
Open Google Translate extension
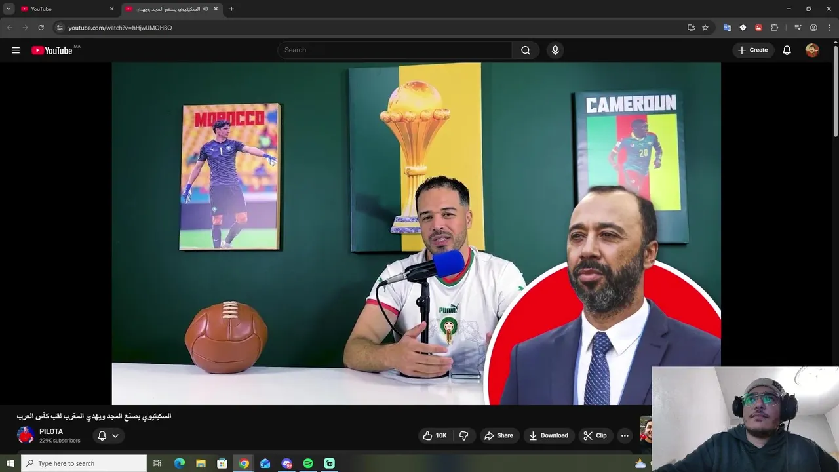coord(727,28)
